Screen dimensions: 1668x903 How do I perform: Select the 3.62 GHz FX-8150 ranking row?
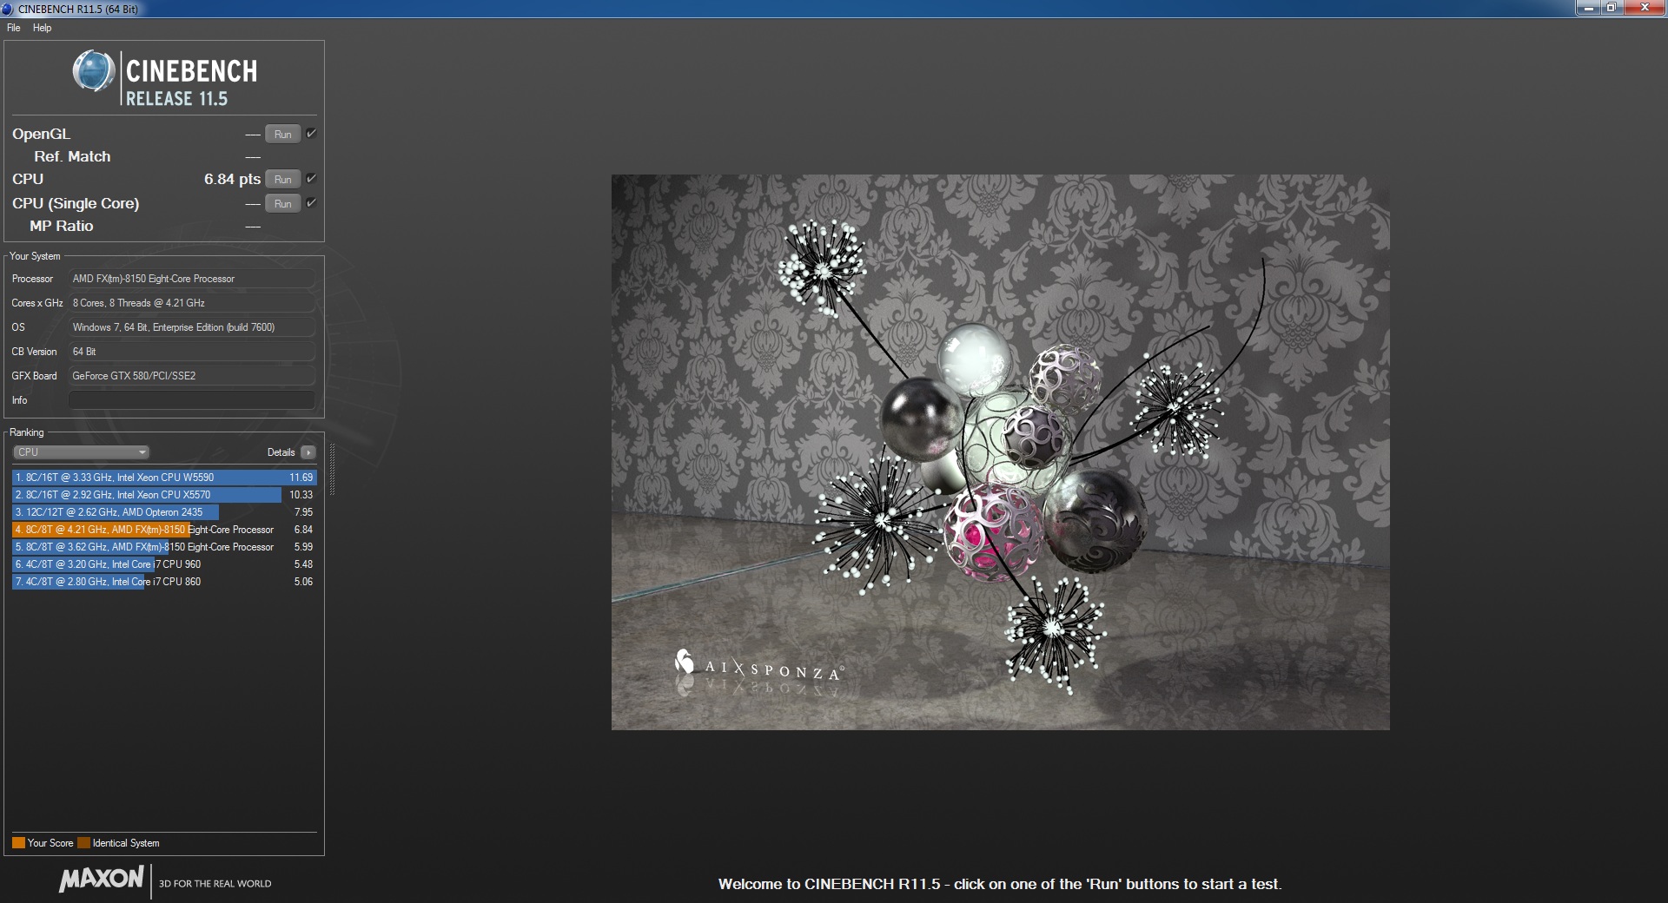[164, 547]
